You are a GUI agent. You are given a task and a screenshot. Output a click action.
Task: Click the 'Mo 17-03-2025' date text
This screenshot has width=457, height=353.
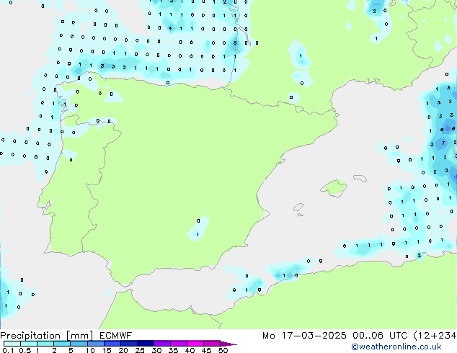click(304, 336)
